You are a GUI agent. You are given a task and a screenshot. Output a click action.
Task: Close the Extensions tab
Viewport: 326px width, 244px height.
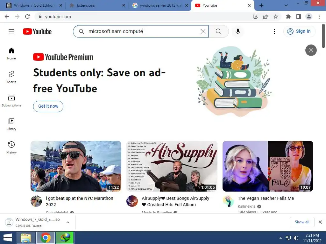coord(124,5)
